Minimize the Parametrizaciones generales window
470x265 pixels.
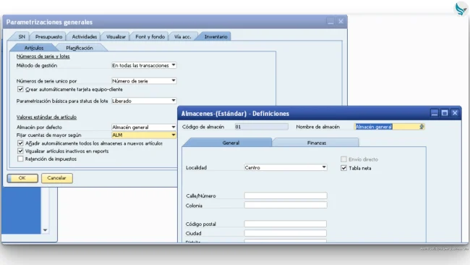coord(330,22)
